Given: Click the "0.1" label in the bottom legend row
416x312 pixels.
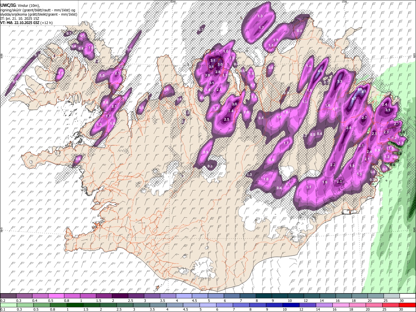Looking at the screenshot, I should [3, 310].
